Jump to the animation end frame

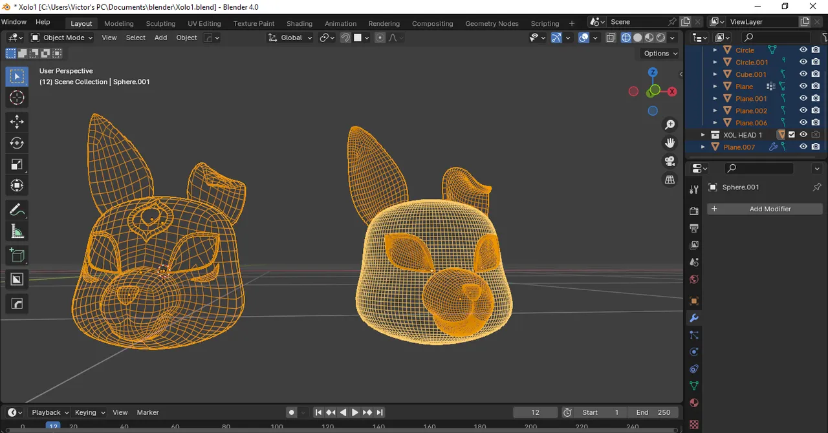380,412
